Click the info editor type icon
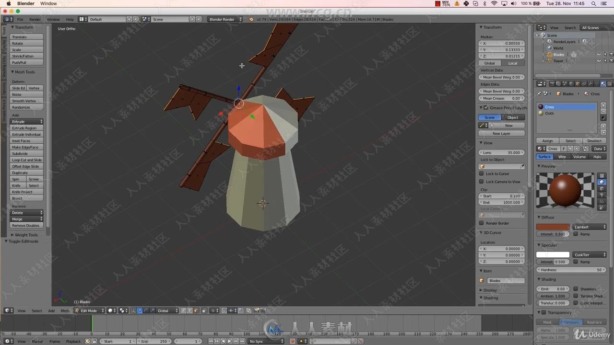 8,19
